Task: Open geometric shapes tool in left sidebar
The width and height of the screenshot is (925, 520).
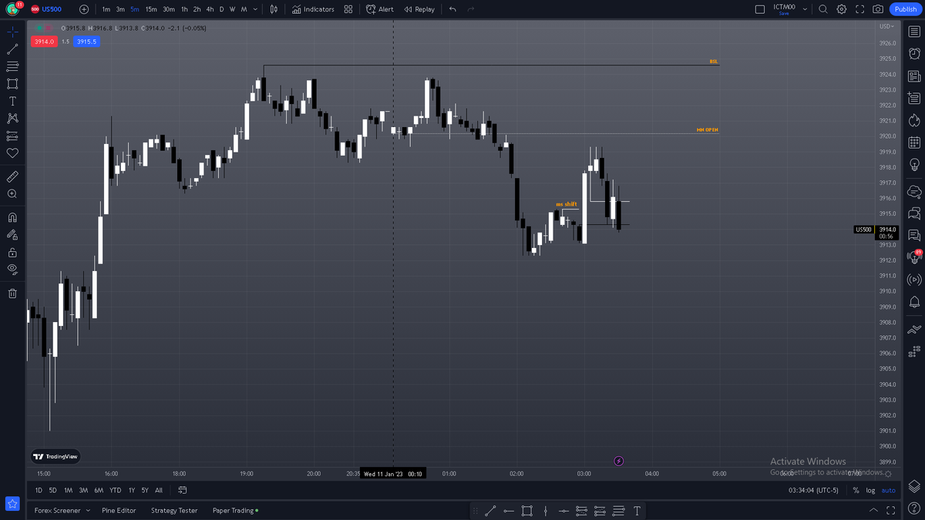Action: click(12, 84)
